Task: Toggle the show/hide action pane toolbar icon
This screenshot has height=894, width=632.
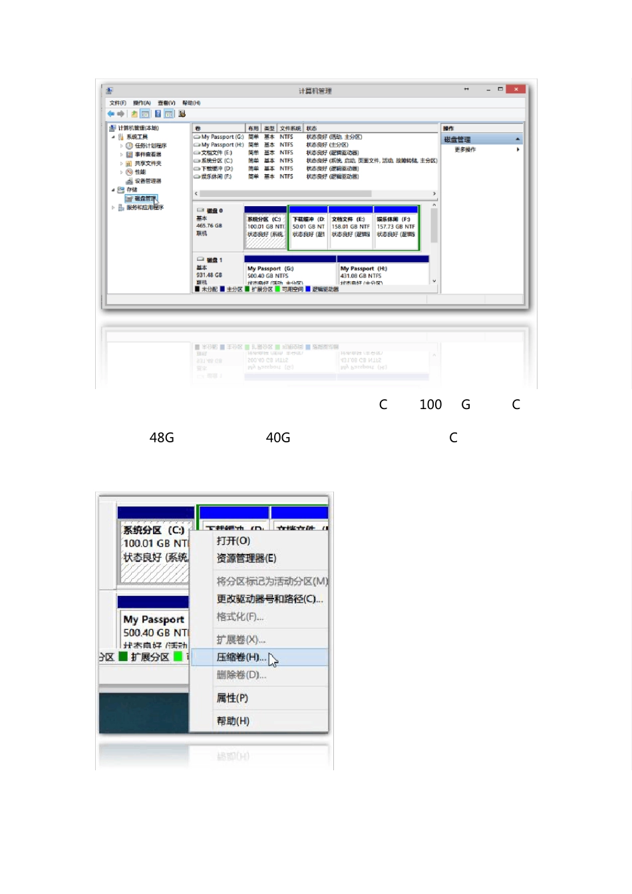Action: point(169,114)
